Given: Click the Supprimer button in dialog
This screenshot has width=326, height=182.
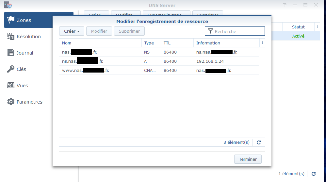Looking at the screenshot, I should pos(129,31).
